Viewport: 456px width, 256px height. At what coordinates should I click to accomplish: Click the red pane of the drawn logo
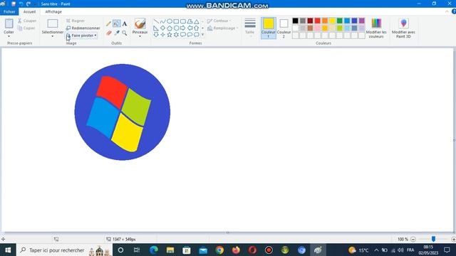coord(111,92)
